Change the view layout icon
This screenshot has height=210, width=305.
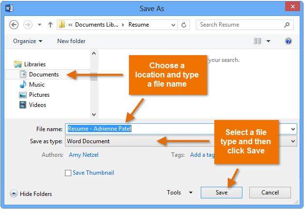257,41
